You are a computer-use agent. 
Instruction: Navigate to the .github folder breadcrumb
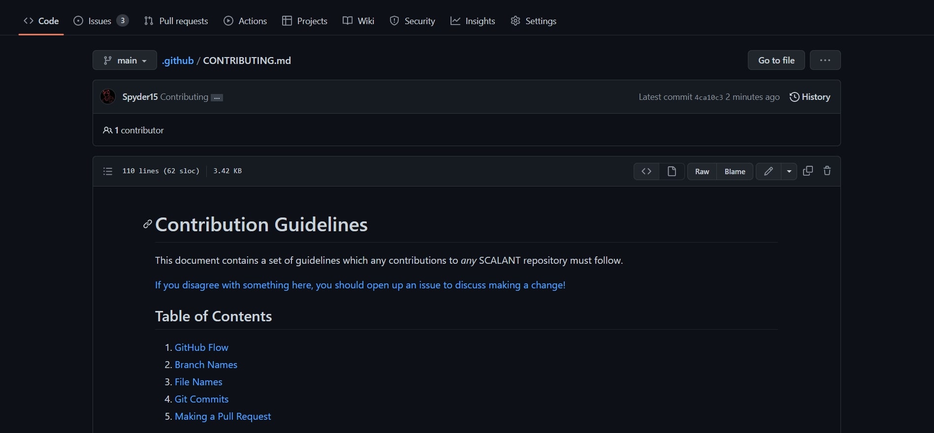click(x=178, y=61)
